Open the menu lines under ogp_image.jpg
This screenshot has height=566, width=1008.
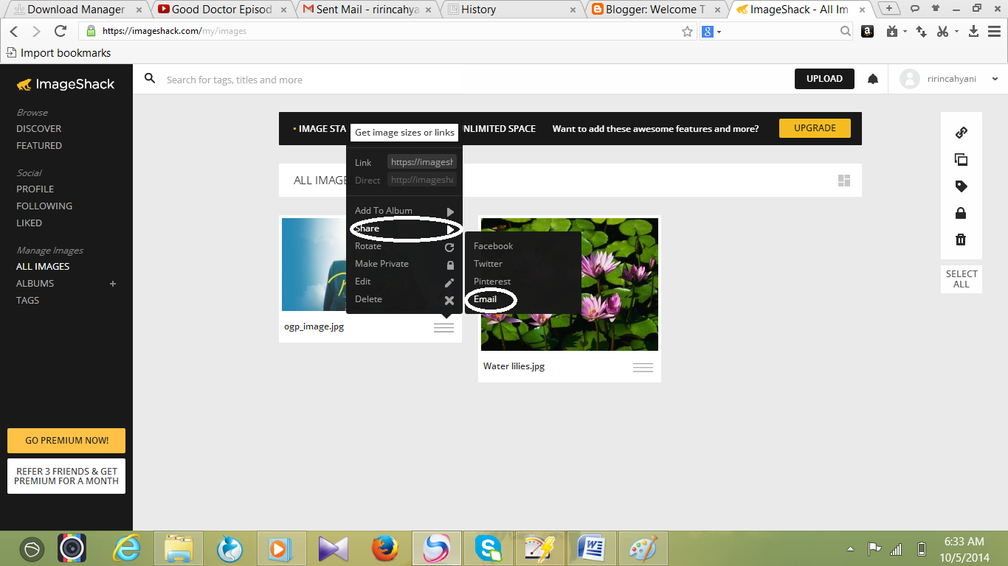click(x=443, y=328)
